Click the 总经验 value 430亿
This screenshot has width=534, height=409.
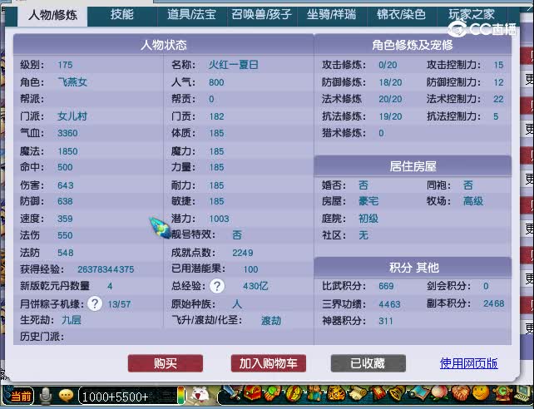pyautogui.click(x=255, y=286)
